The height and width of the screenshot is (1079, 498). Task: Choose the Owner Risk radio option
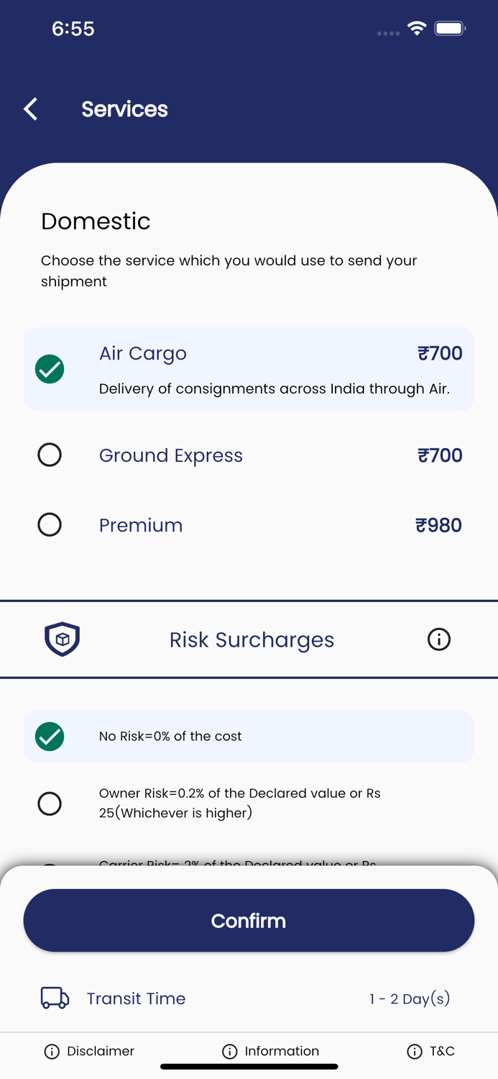point(50,803)
